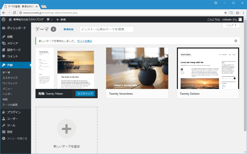The image size is (247, 154).
Task: Open 背景 submenu item
Action: [x=5, y=99]
